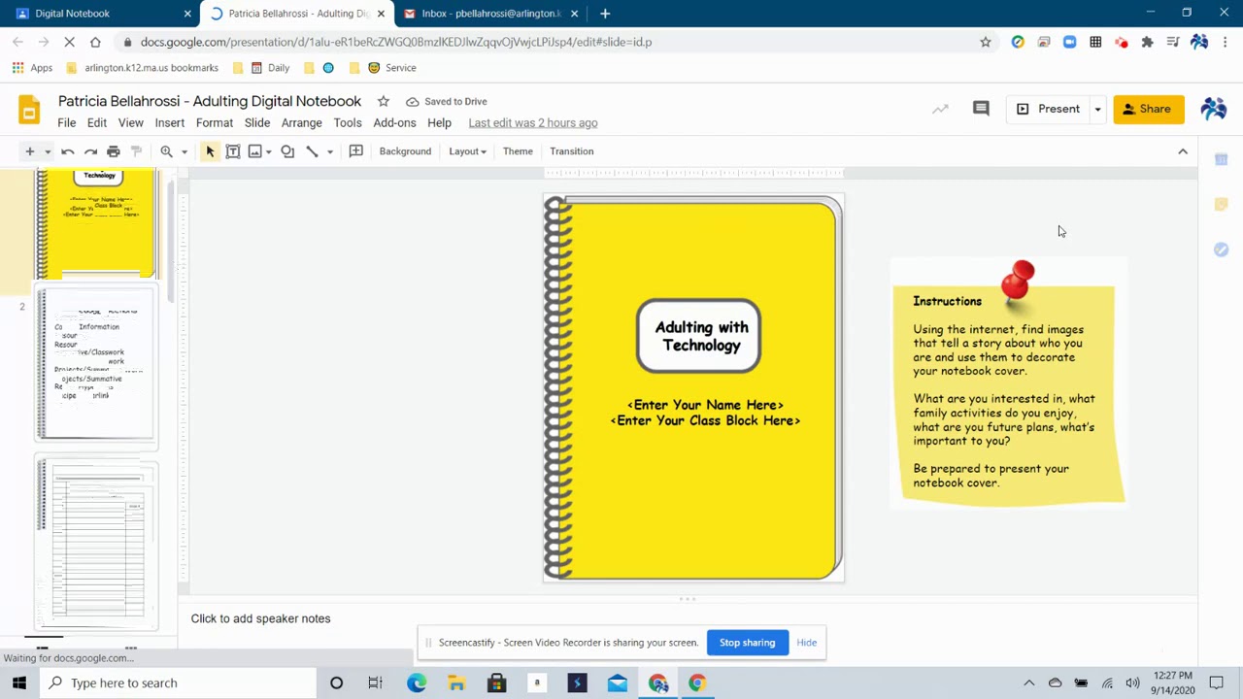
Task: Select the third slide thumbnail
Action: click(95, 544)
